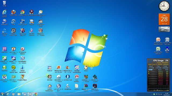Select the SUPER π desktop shortcut
Viewport: 172px width, 96px height.
click(x=4, y=78)
